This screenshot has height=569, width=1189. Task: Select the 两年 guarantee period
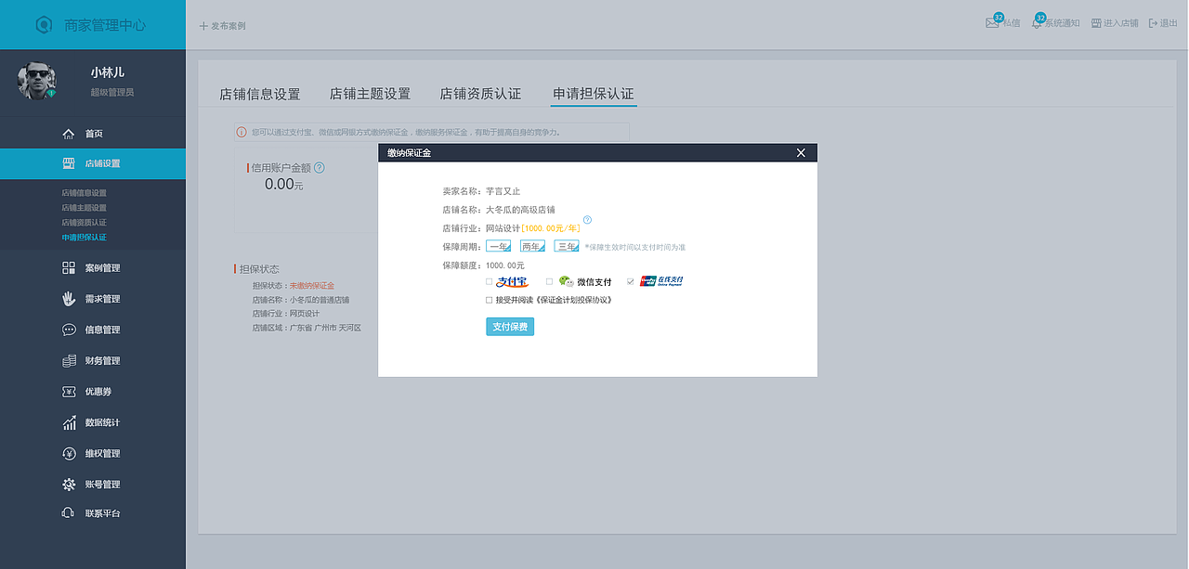532,246
